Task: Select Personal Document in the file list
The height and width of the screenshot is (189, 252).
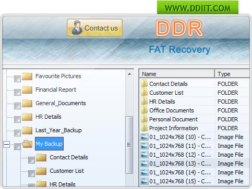Action: tap(173, 119)
